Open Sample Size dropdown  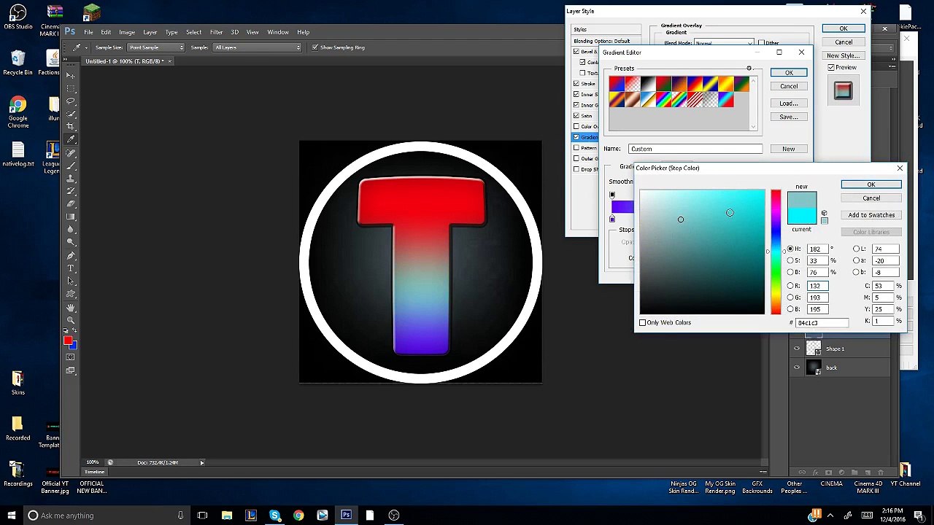pyautogui.click(x=156, y=47)
